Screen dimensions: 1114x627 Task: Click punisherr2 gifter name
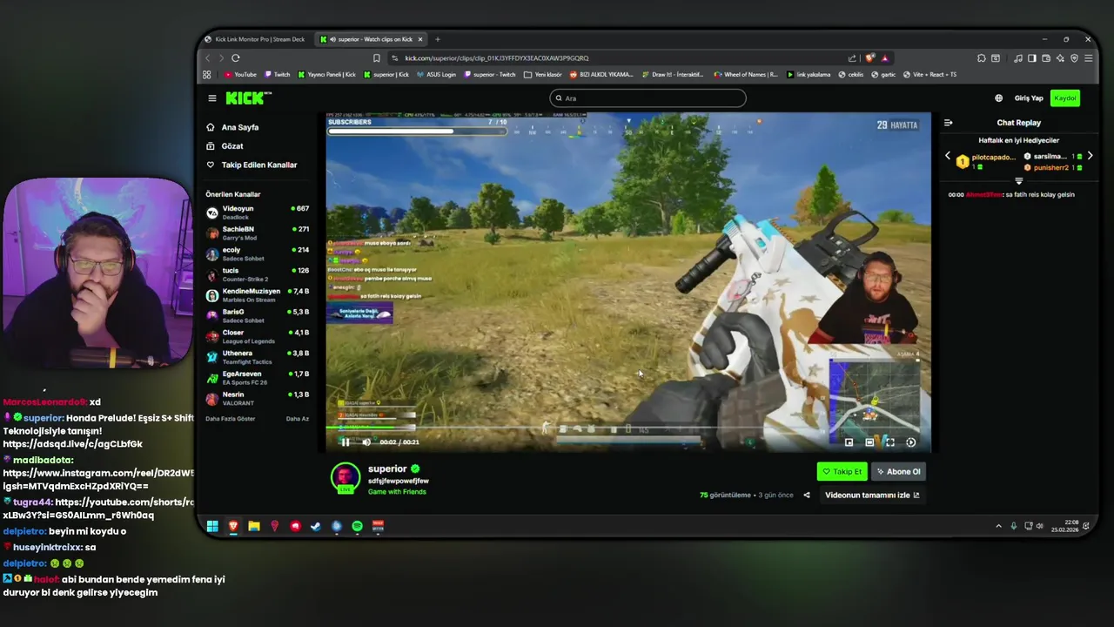[x=1051, y=167]
